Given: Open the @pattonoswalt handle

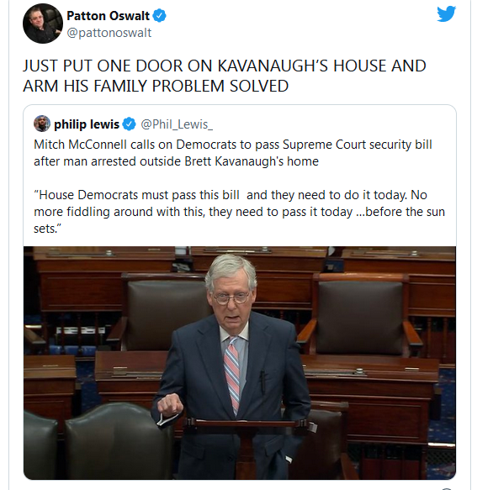Looking at the screenshot, I should point(109,33).
